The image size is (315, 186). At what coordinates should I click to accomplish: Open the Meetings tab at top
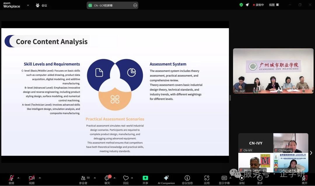pyautogui.click(x=41, y=5)
